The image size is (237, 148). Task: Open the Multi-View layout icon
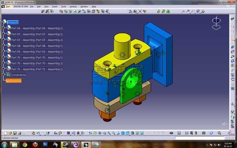point(123,133)
